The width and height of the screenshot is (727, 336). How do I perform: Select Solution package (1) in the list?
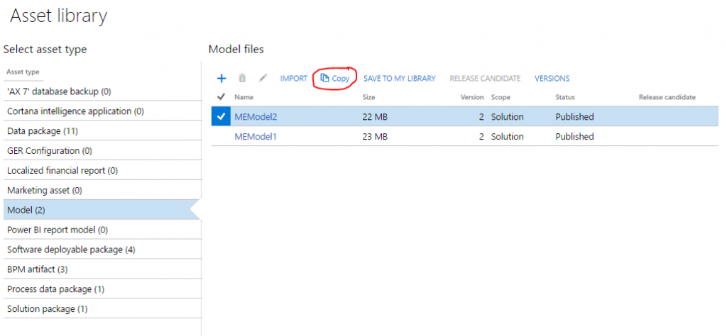point(48,309)
